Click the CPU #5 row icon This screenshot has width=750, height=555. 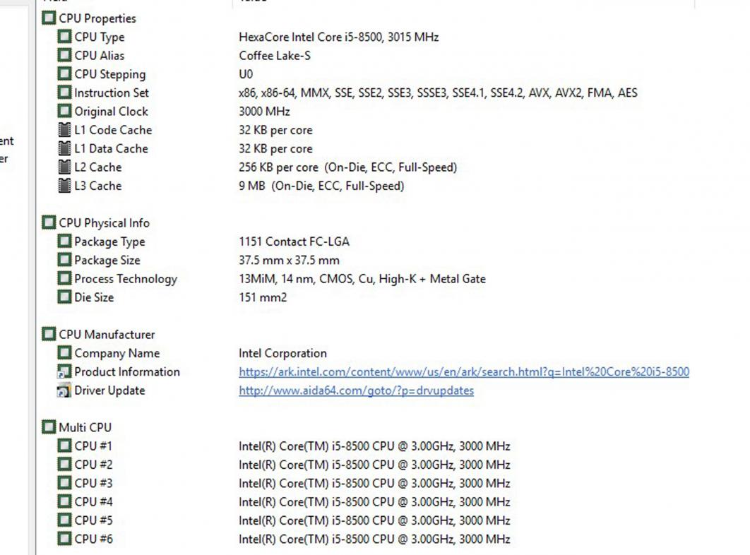(64, 520)
